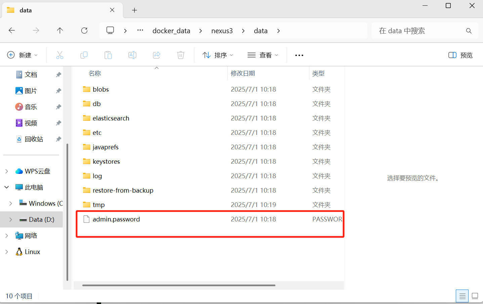
Task: Expand the WPS云盘 tree node
Action: coord(7,171)
